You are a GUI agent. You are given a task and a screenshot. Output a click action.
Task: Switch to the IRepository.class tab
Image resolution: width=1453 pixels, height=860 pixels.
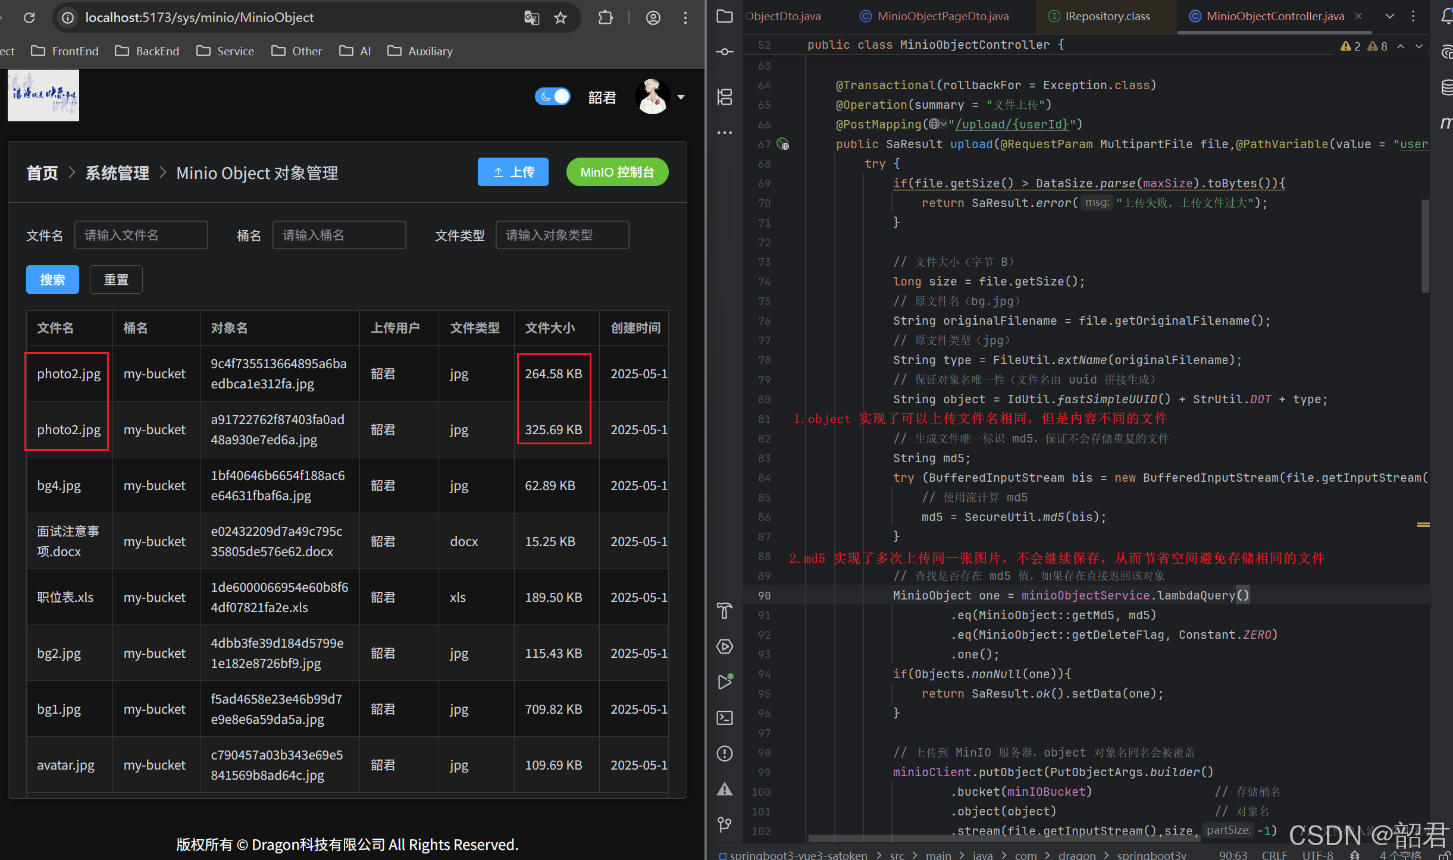(1107, 16)
